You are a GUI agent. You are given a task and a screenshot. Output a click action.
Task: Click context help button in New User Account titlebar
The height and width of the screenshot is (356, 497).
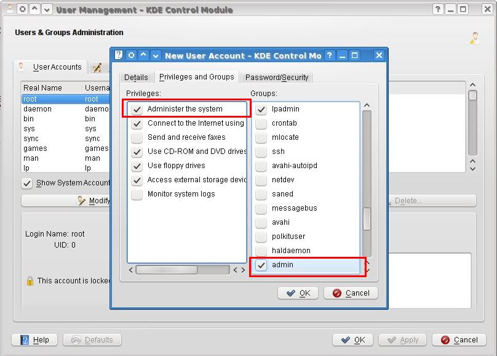tap(330, 55)
